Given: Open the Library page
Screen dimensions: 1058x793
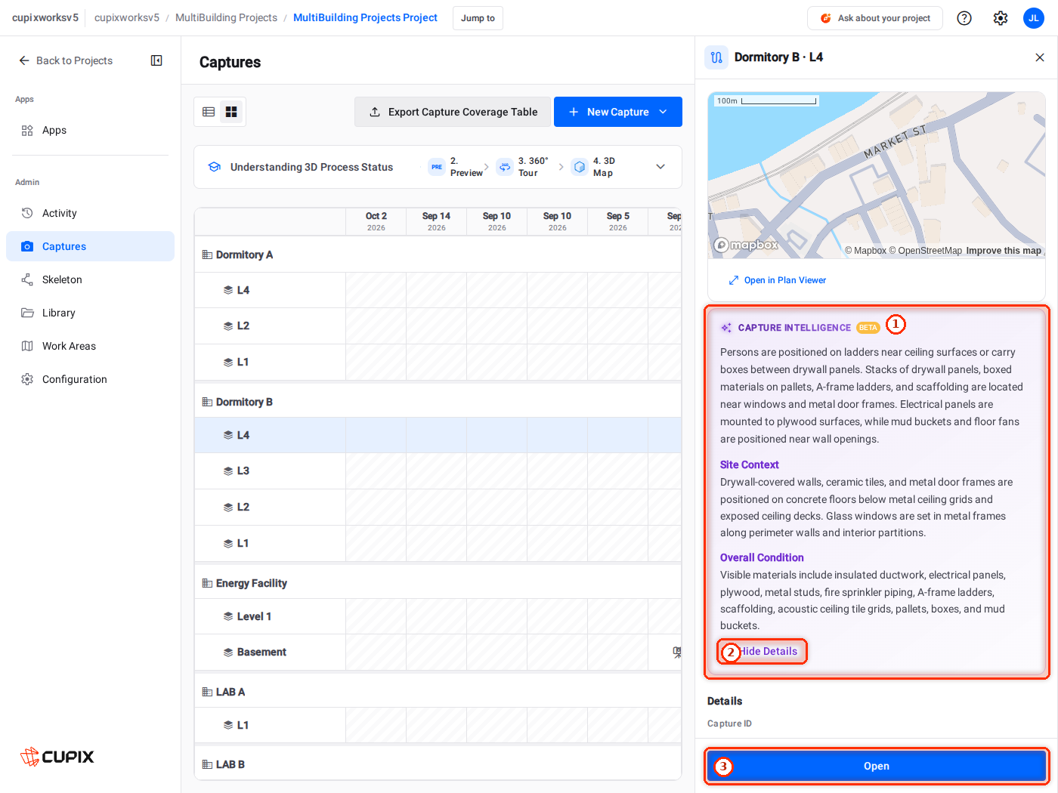Looking at the screenshot, I should 91,313.
